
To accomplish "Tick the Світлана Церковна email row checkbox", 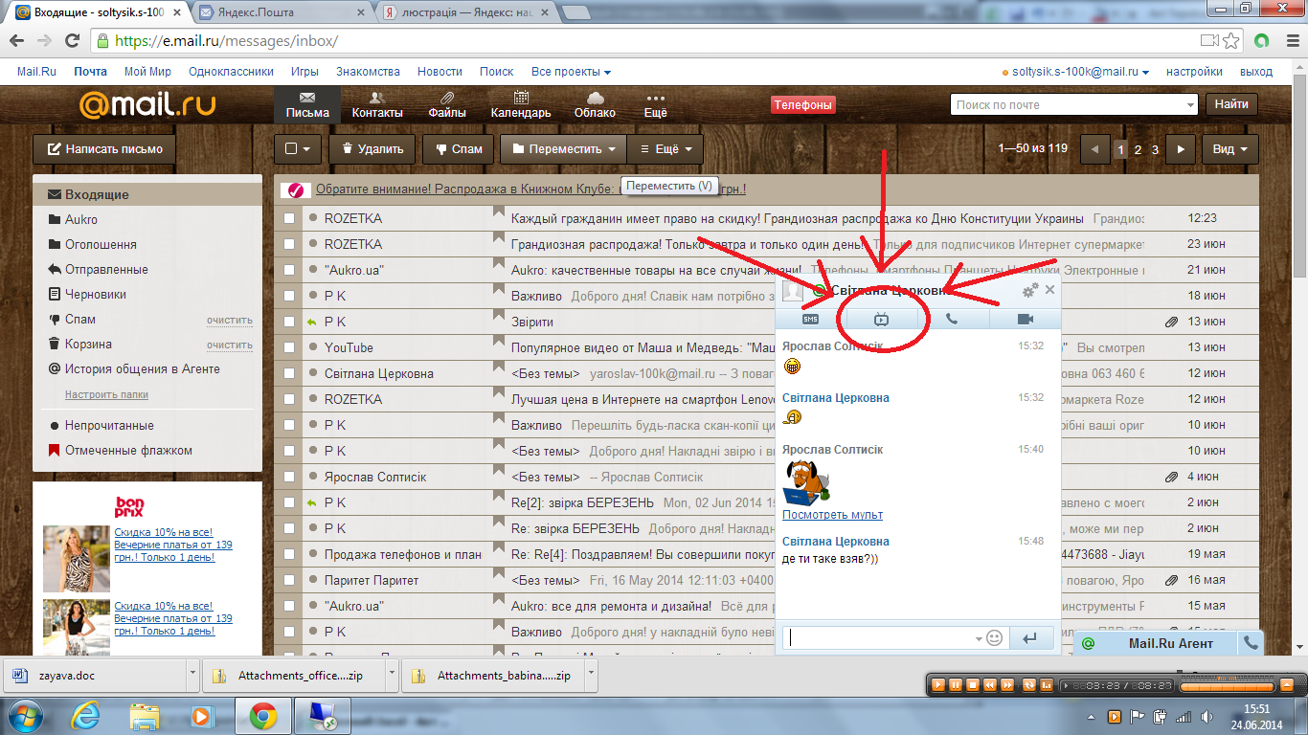I will tap(289, 374).
